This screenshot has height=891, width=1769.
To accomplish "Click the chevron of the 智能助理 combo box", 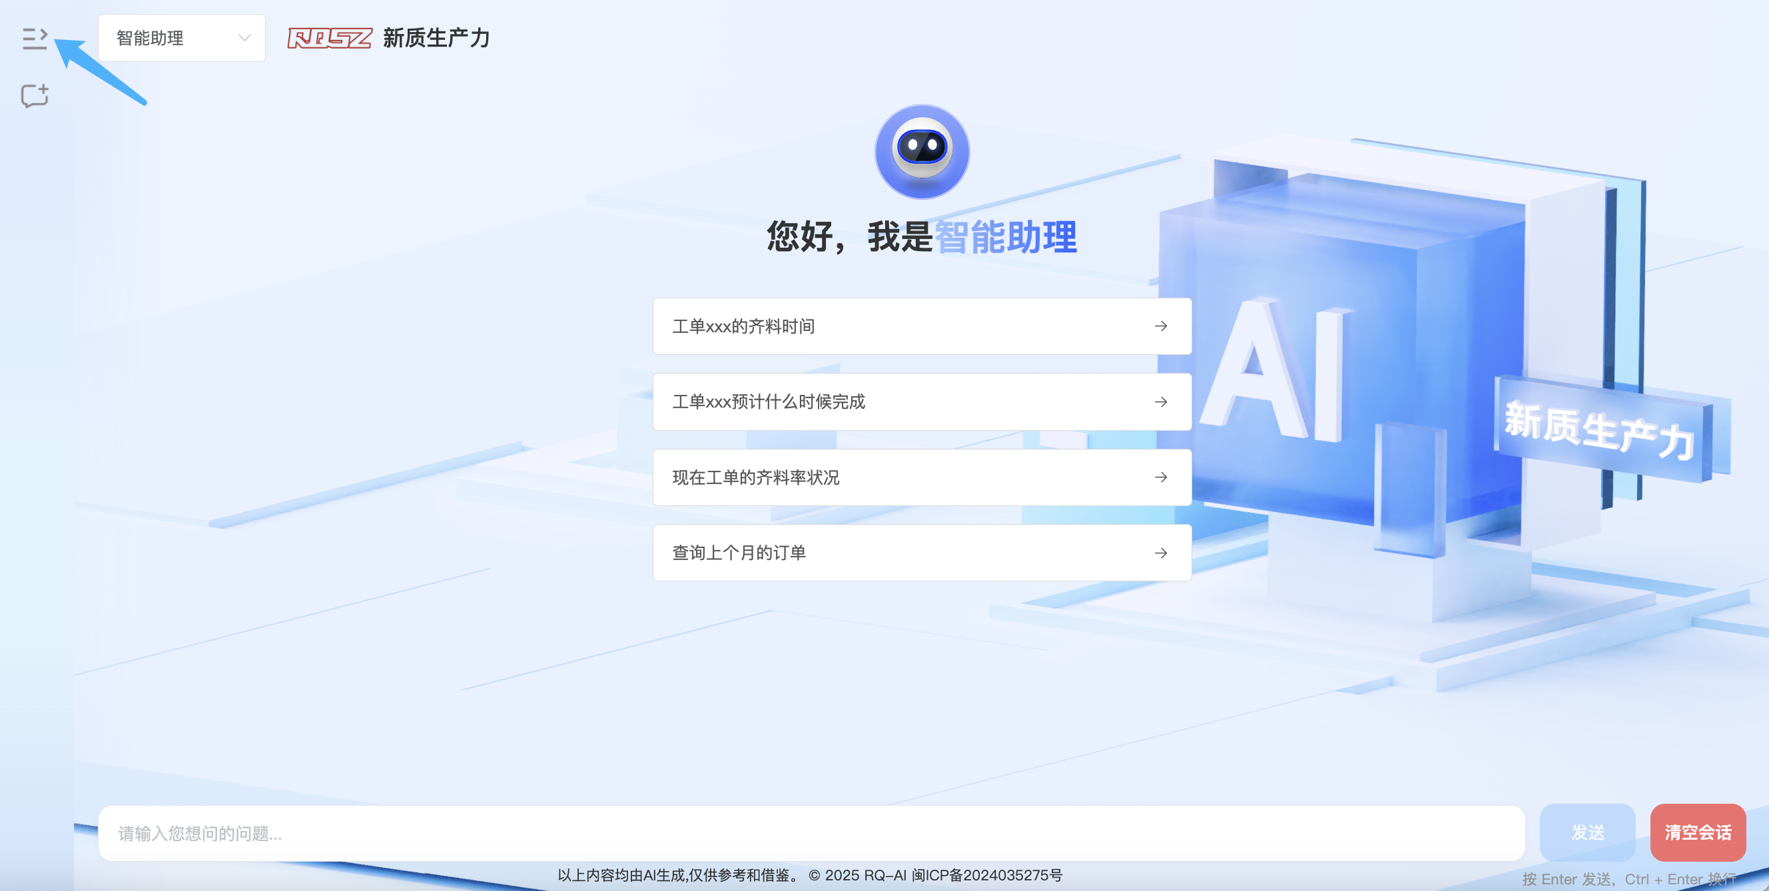I will (x=244, y=39).
